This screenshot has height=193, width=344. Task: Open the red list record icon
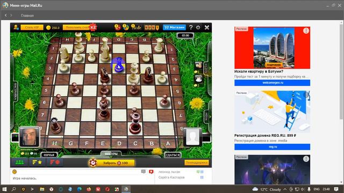pos(55,162)
